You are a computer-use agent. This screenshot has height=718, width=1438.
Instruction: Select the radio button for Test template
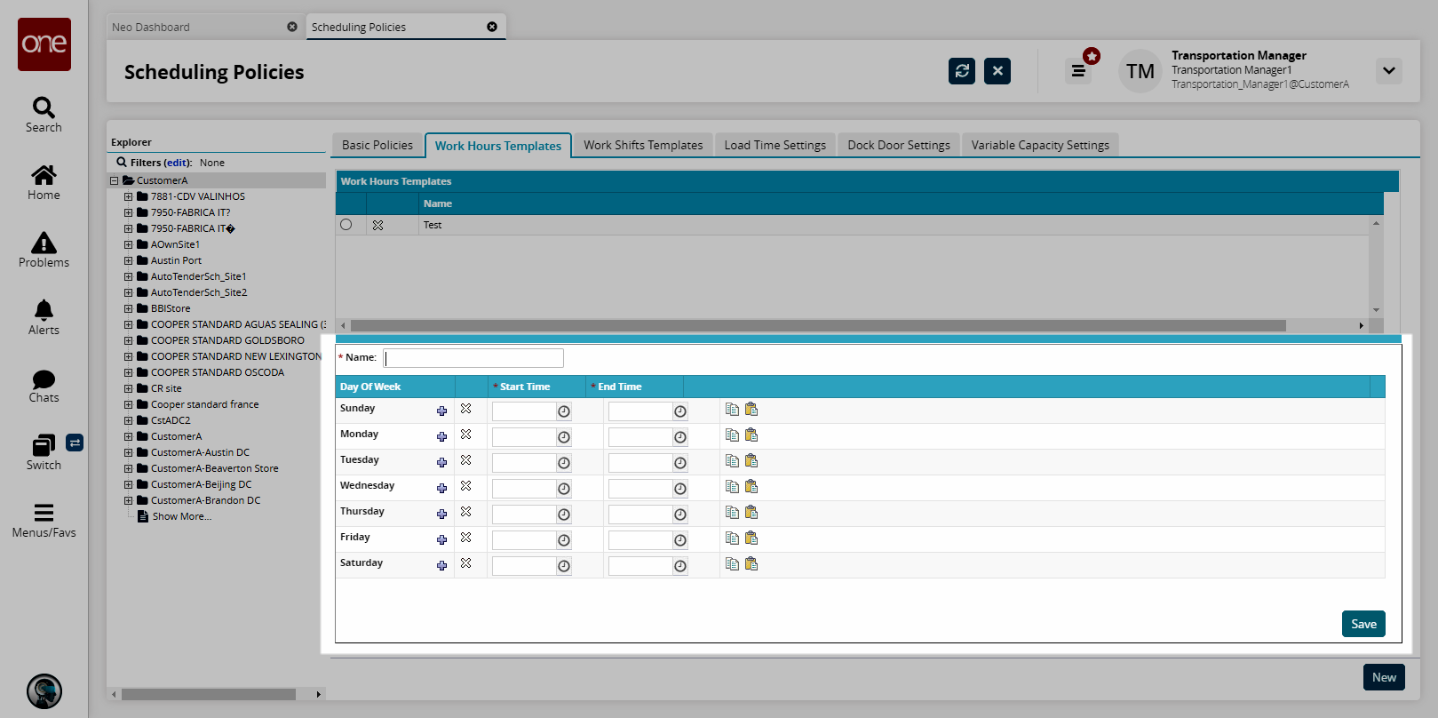click(346, 225)
